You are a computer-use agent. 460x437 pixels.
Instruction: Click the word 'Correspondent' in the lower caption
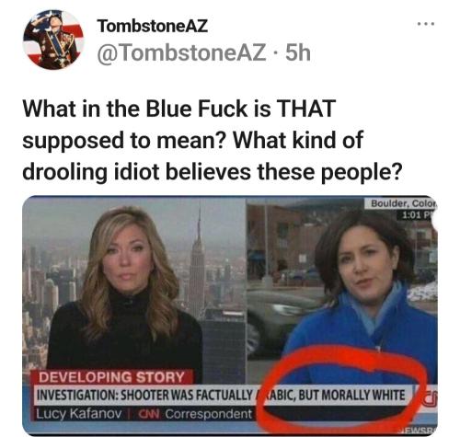coord(209,414)
